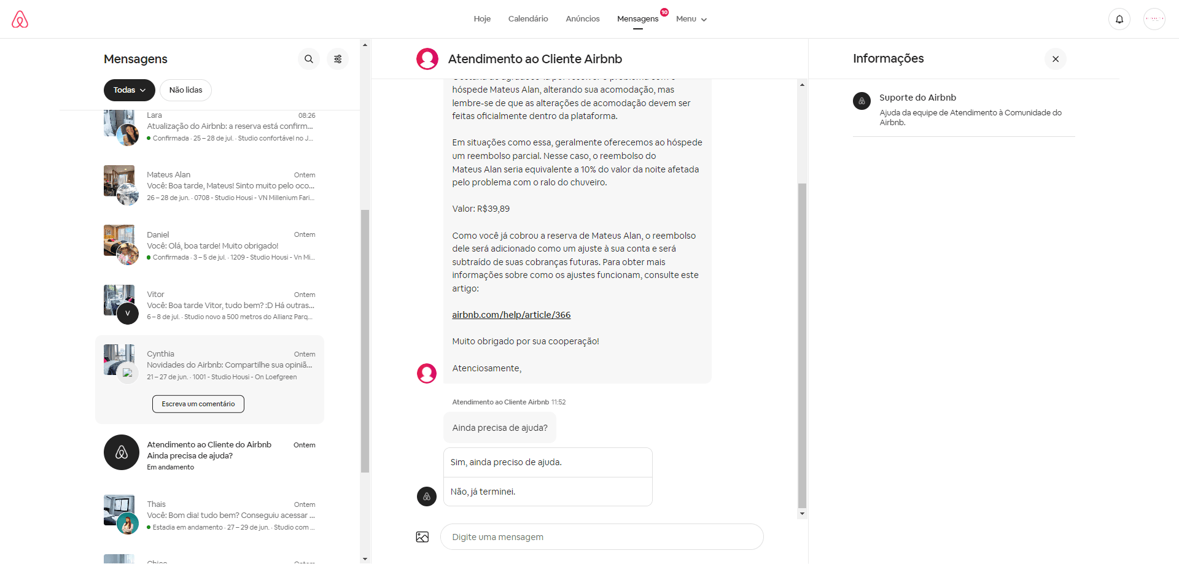Click the unread messages badge showing 10

tap(664, 12)
